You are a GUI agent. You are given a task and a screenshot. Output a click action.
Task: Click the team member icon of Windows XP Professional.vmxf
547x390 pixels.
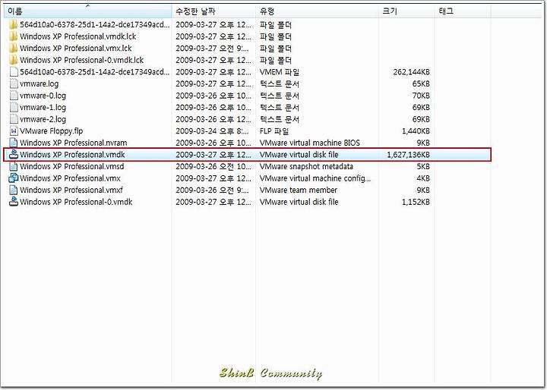[14, 190]
